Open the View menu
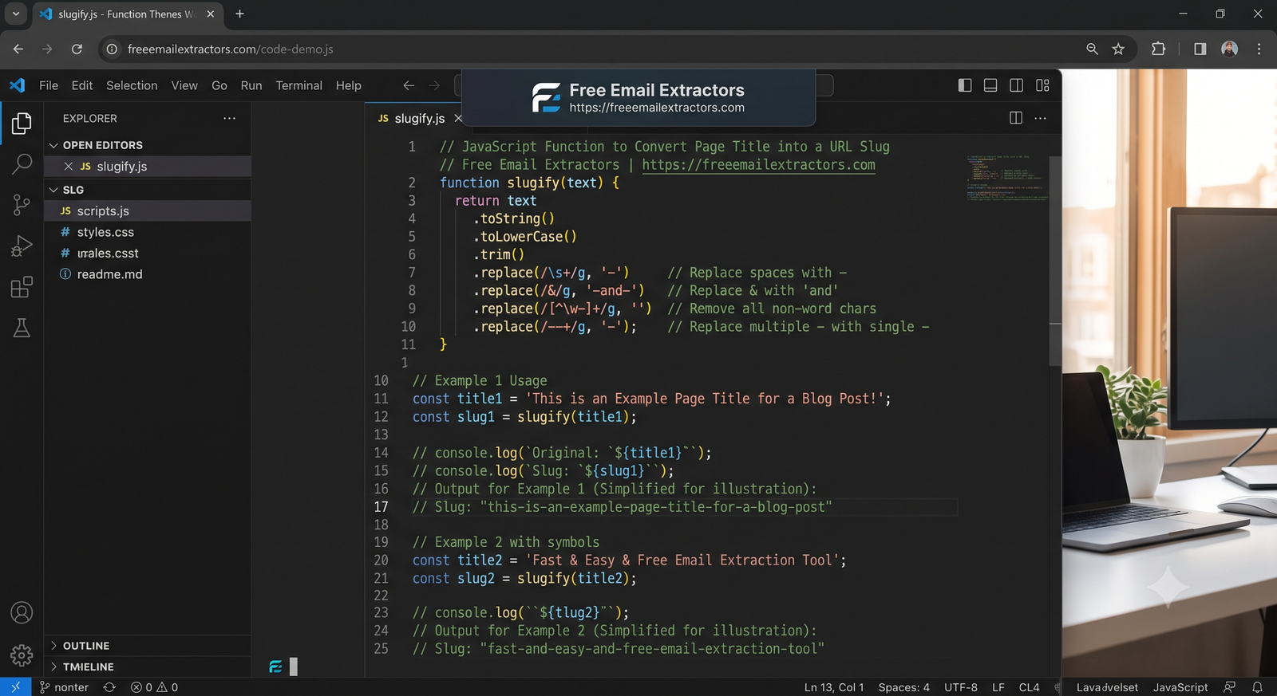This screenshot has height=696, width=1277. tap(184, 85)
